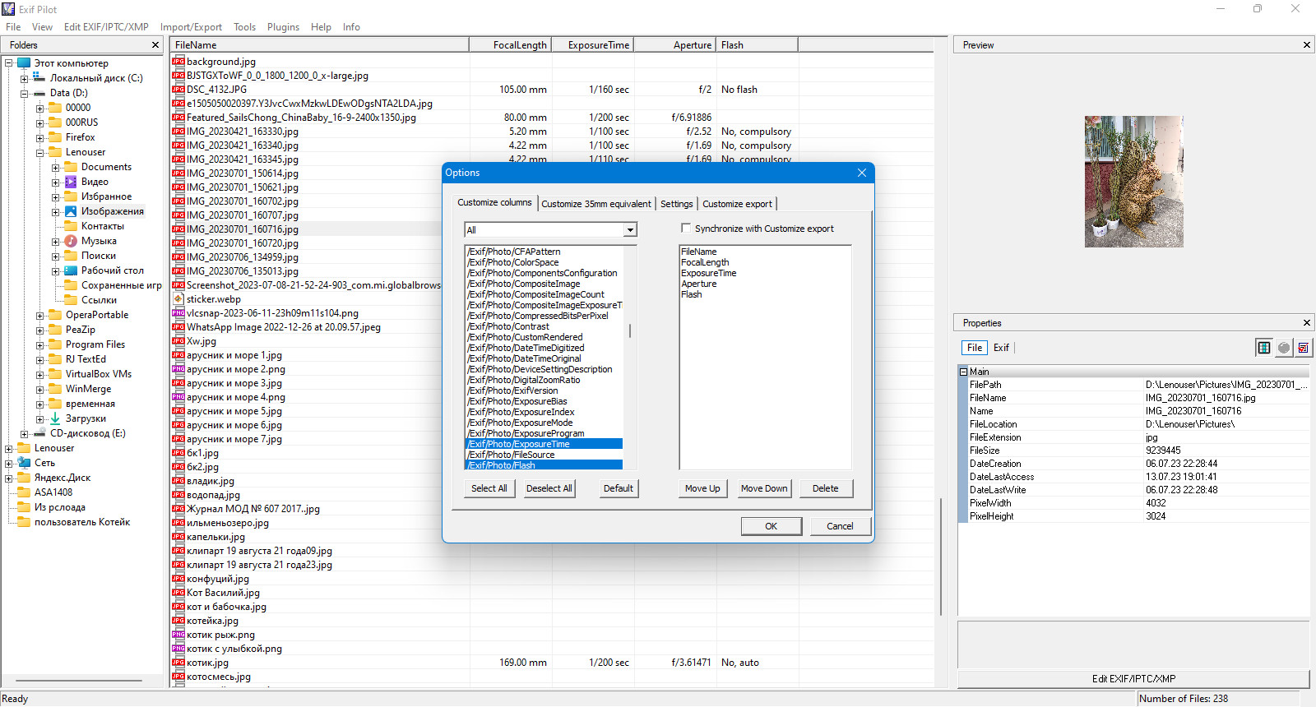1316x707 pixels.
Task: Open the Edit EXIF/IPTC/XMP menu
Action: click(106, 27)
